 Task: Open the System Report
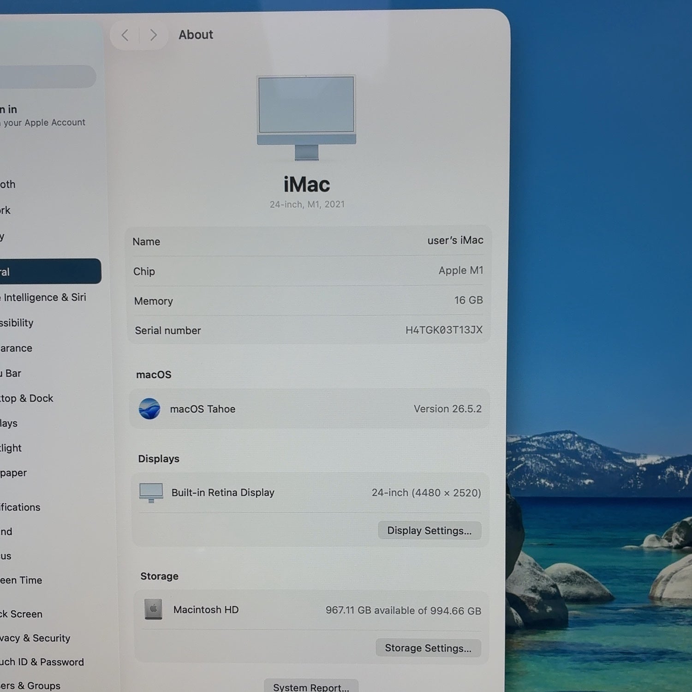[311, 686]
